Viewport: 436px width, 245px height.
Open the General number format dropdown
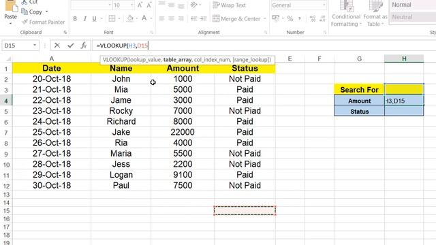tap(324, 5)
